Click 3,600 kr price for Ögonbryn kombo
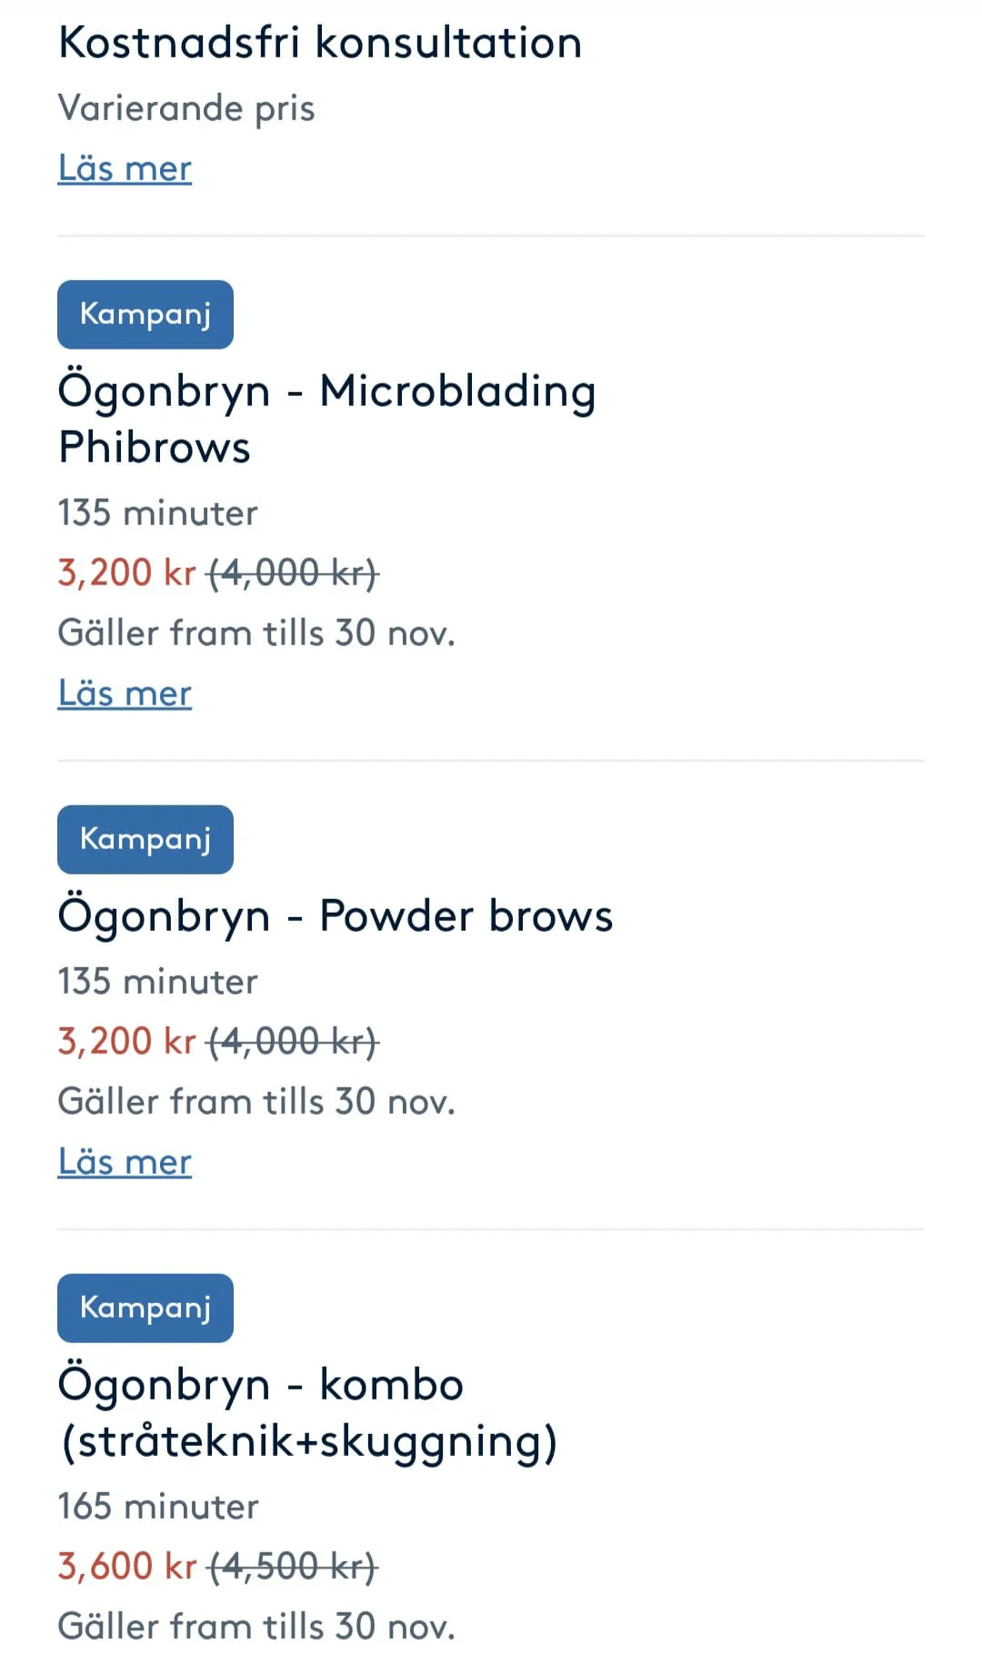Viewport: 982px width, 1656px height. [126, 1567]
